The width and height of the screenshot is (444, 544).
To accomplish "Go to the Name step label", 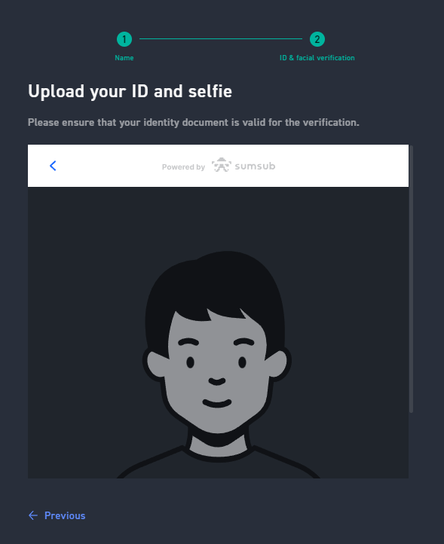I will click(x=124, y=58).
